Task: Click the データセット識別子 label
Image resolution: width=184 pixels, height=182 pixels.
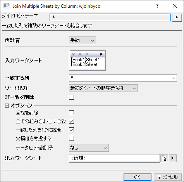Action: click(34, 148)
